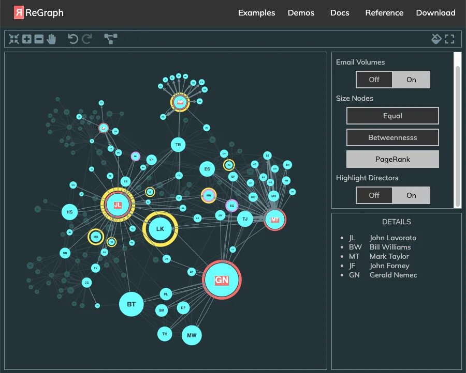The image size is (466, 373).
Task: Select the MT node with red ring
Action: pos(275,220)
